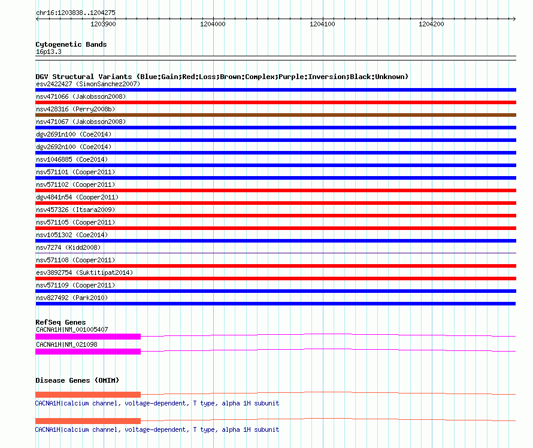Click the left arrow of the coordinate ruler
Image resolution: width=533 pixels, height=448 pixels.
(x=37, y=19)
